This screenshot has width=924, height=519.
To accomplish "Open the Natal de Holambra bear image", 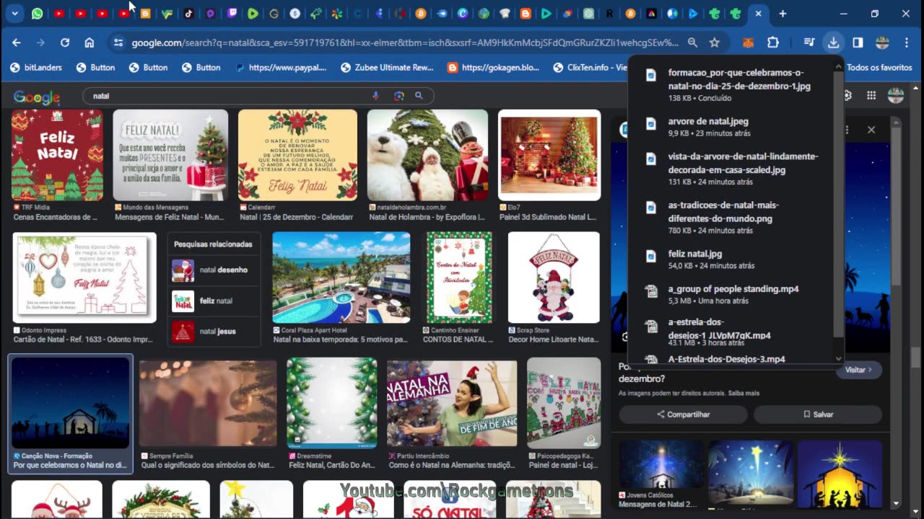I will coord(427,155).
